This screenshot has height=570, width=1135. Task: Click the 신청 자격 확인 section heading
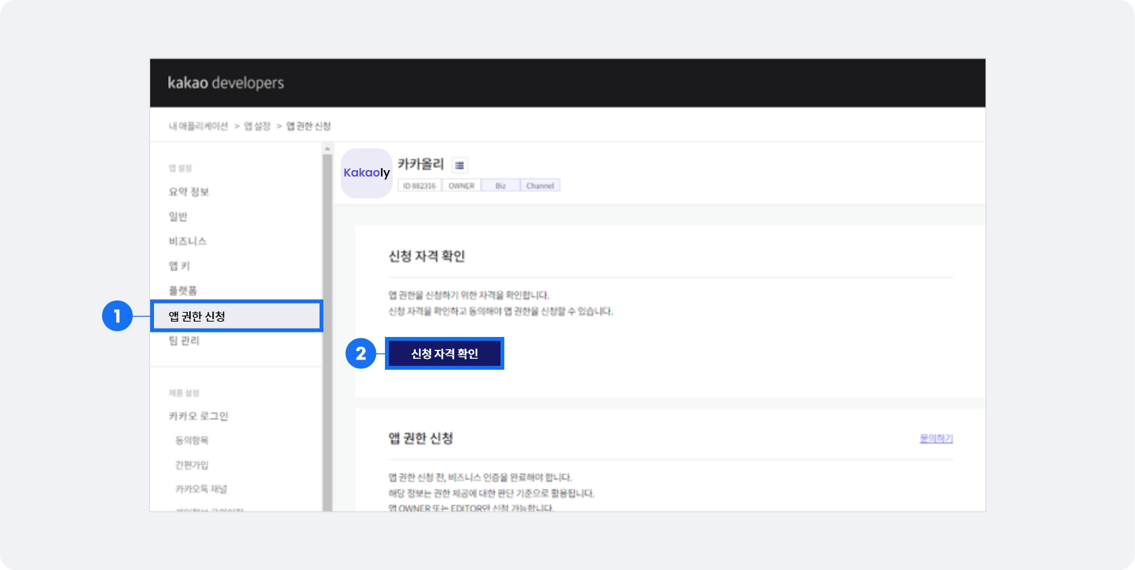tap(427, 256)
